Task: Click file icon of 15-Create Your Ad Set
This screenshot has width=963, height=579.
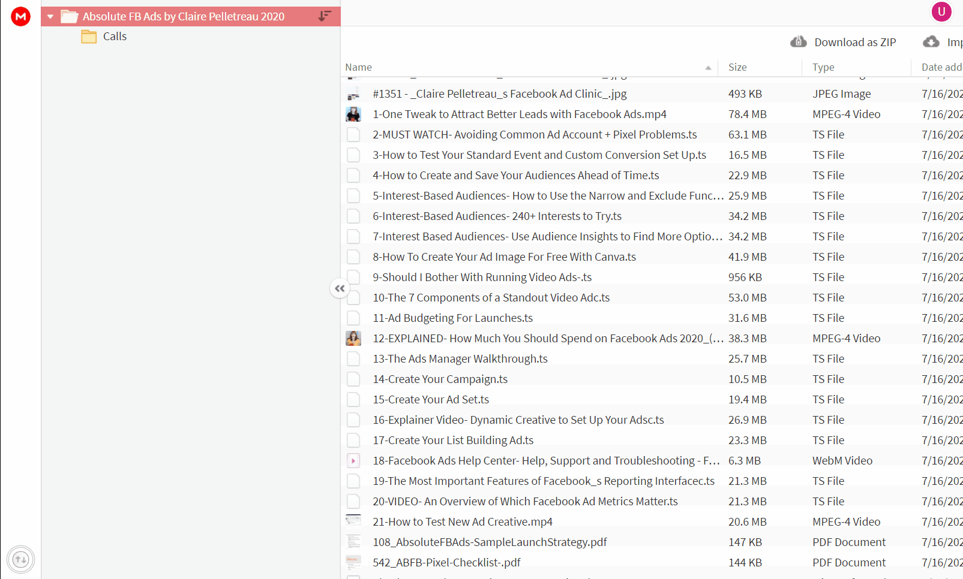Action: (353, 400)
